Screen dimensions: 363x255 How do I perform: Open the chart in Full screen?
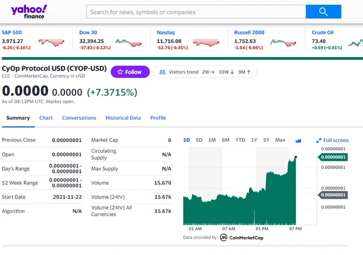pyautogui.click(x=332, y=140)
